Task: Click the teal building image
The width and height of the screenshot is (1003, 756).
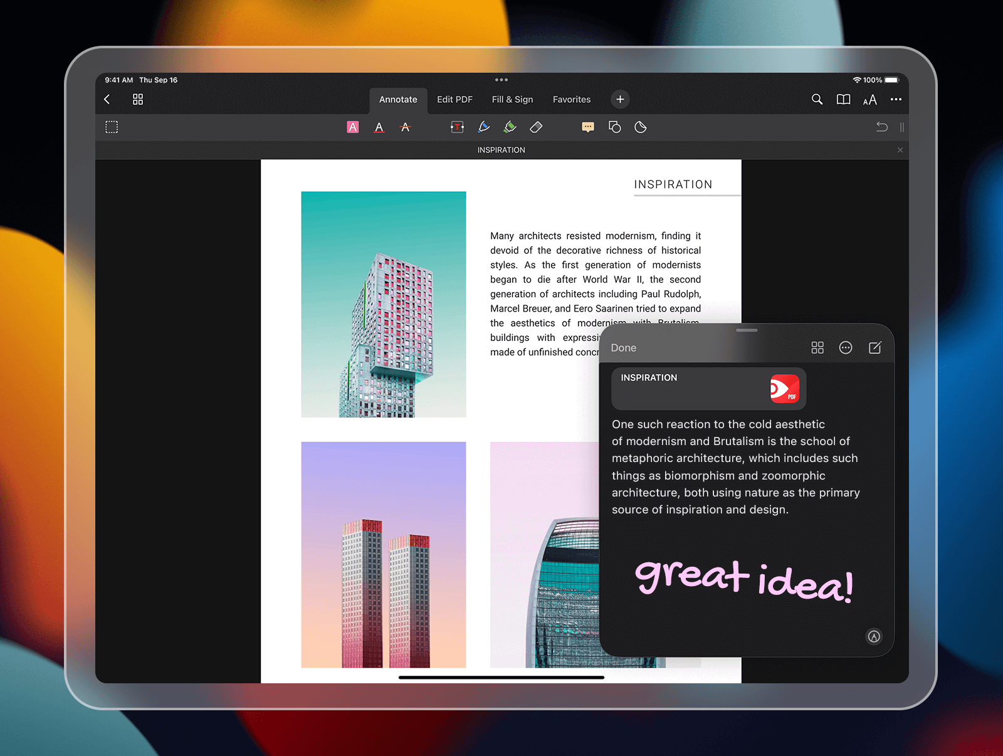Action: pos(384,305)
